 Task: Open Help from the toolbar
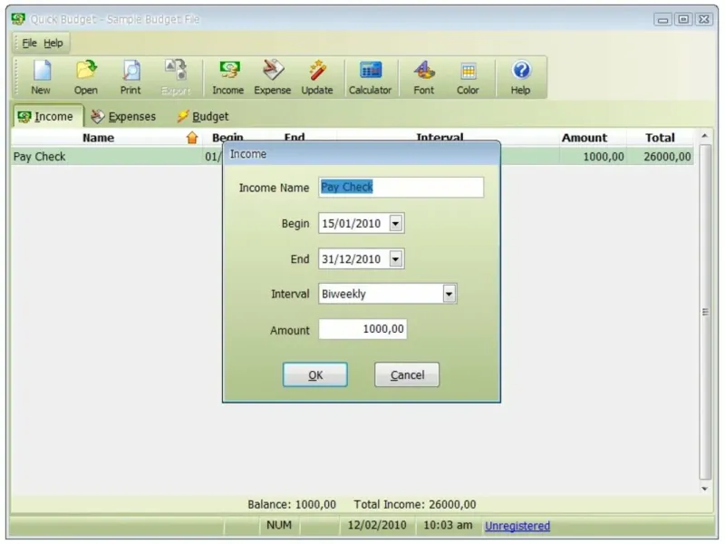[x=521, y=78]
